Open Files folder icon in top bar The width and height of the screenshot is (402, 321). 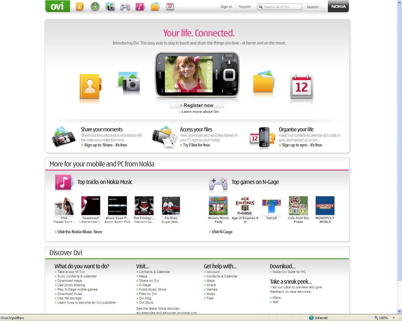(x=155, y=6)
